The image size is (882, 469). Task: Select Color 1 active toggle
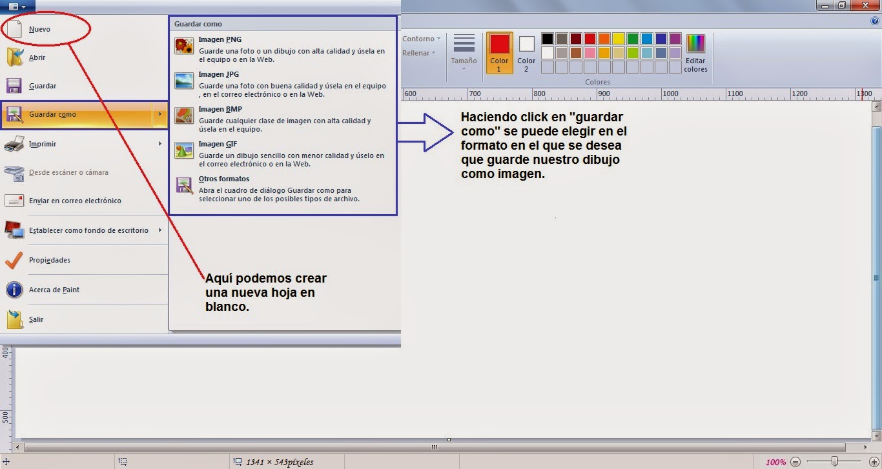[x=499, y=53]
